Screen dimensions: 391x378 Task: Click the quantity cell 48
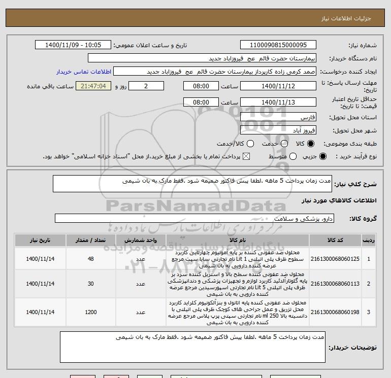90,259
